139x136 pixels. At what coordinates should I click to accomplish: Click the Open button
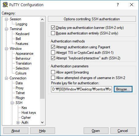pos(96,131)
